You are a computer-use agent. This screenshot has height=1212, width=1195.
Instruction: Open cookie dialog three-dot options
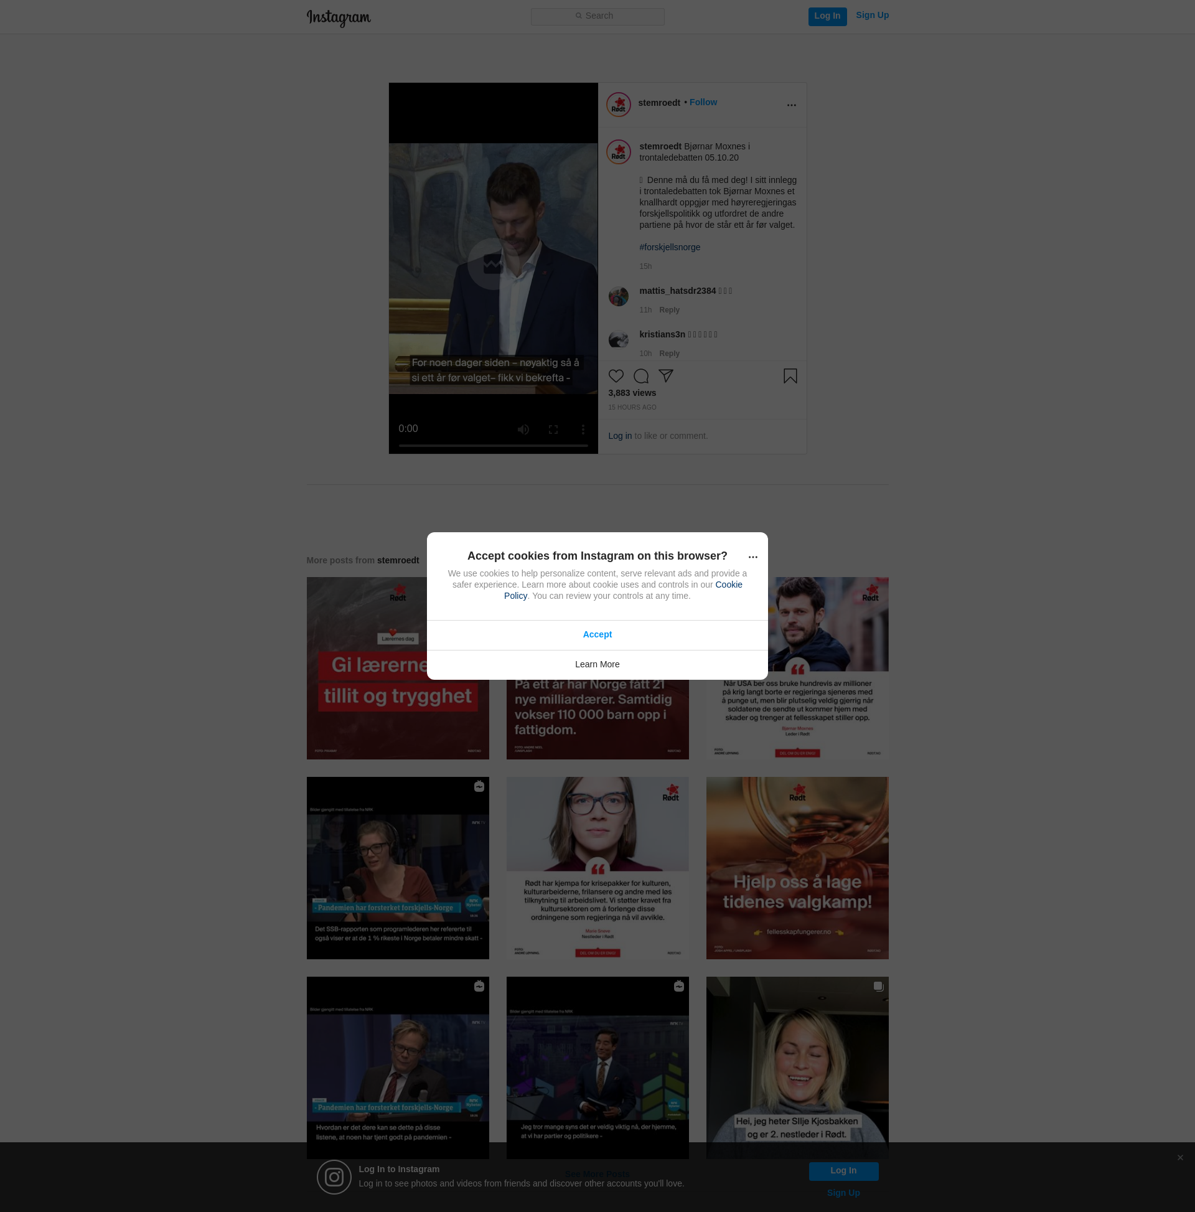tap(752, 557)
